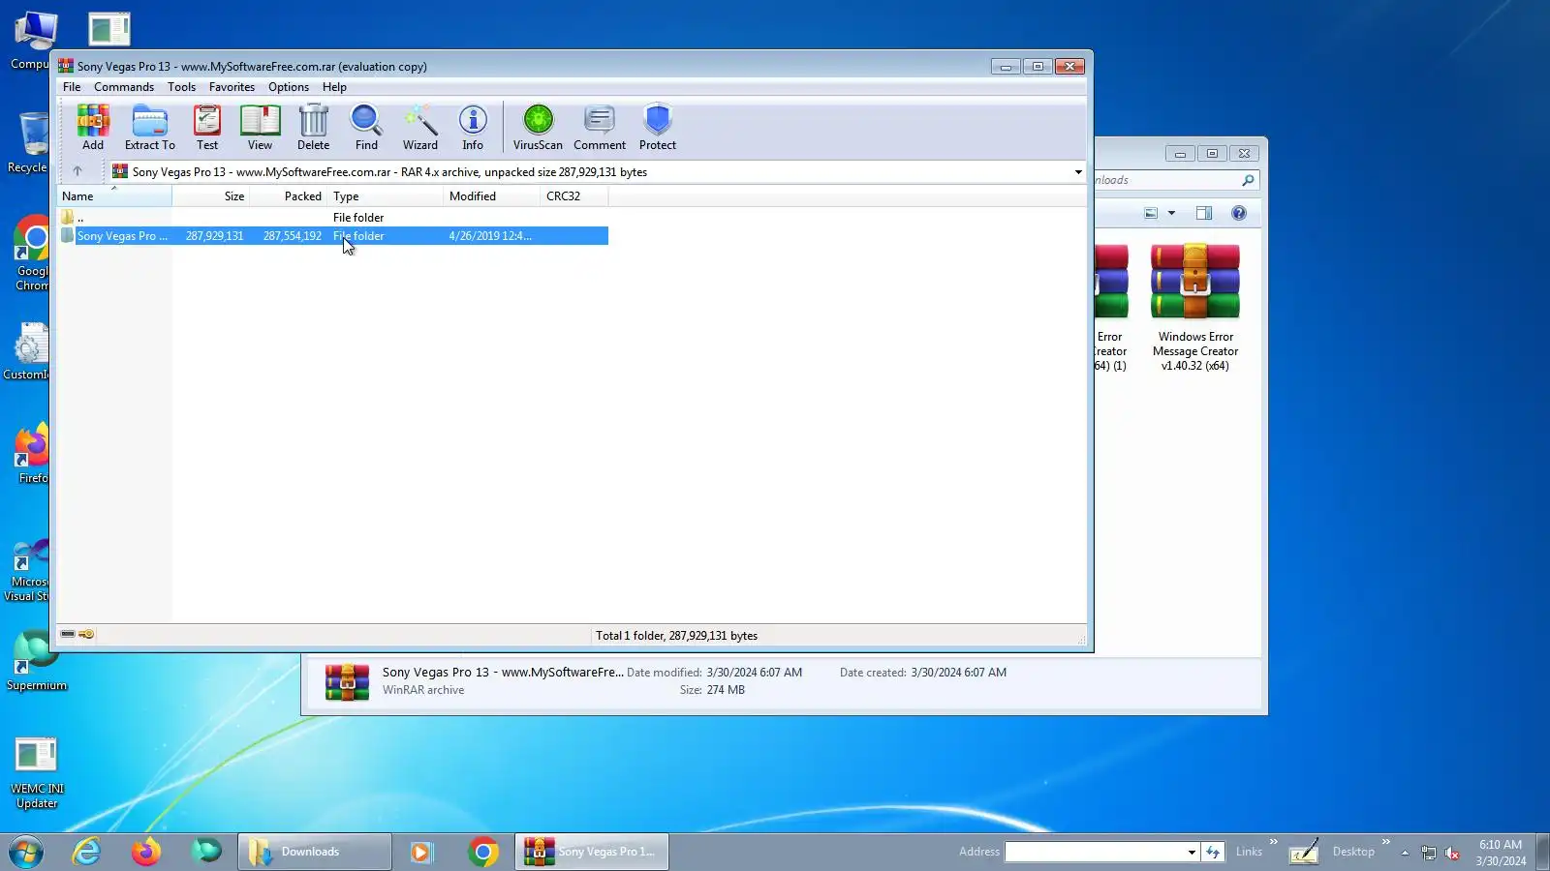Image resolution: width=1550 pixels, height=871 pixels.
Task: Sort by the CRC32 column header
Action: (574, 196)
